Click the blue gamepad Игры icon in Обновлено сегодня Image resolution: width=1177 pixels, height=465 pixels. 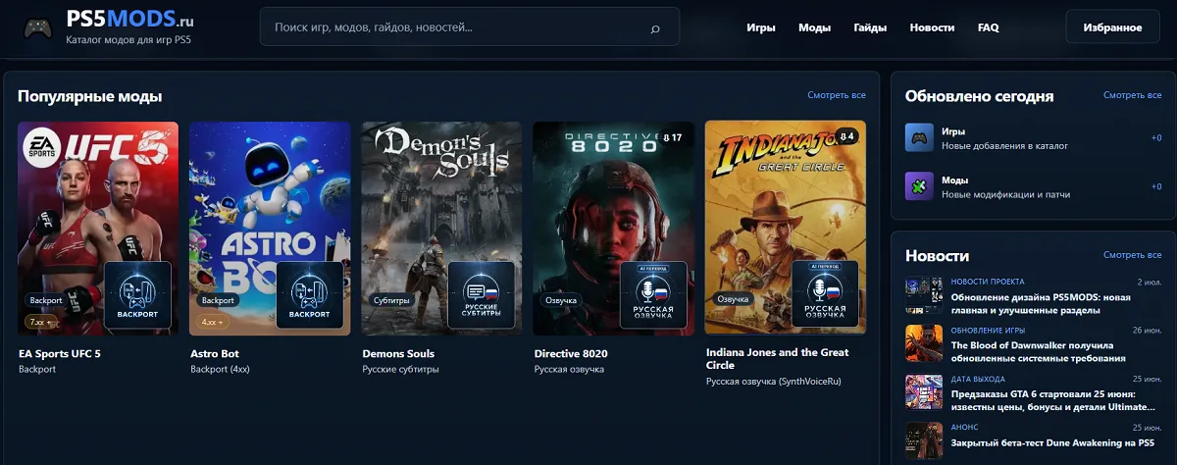pyautogui.click(x=919, y=137)
